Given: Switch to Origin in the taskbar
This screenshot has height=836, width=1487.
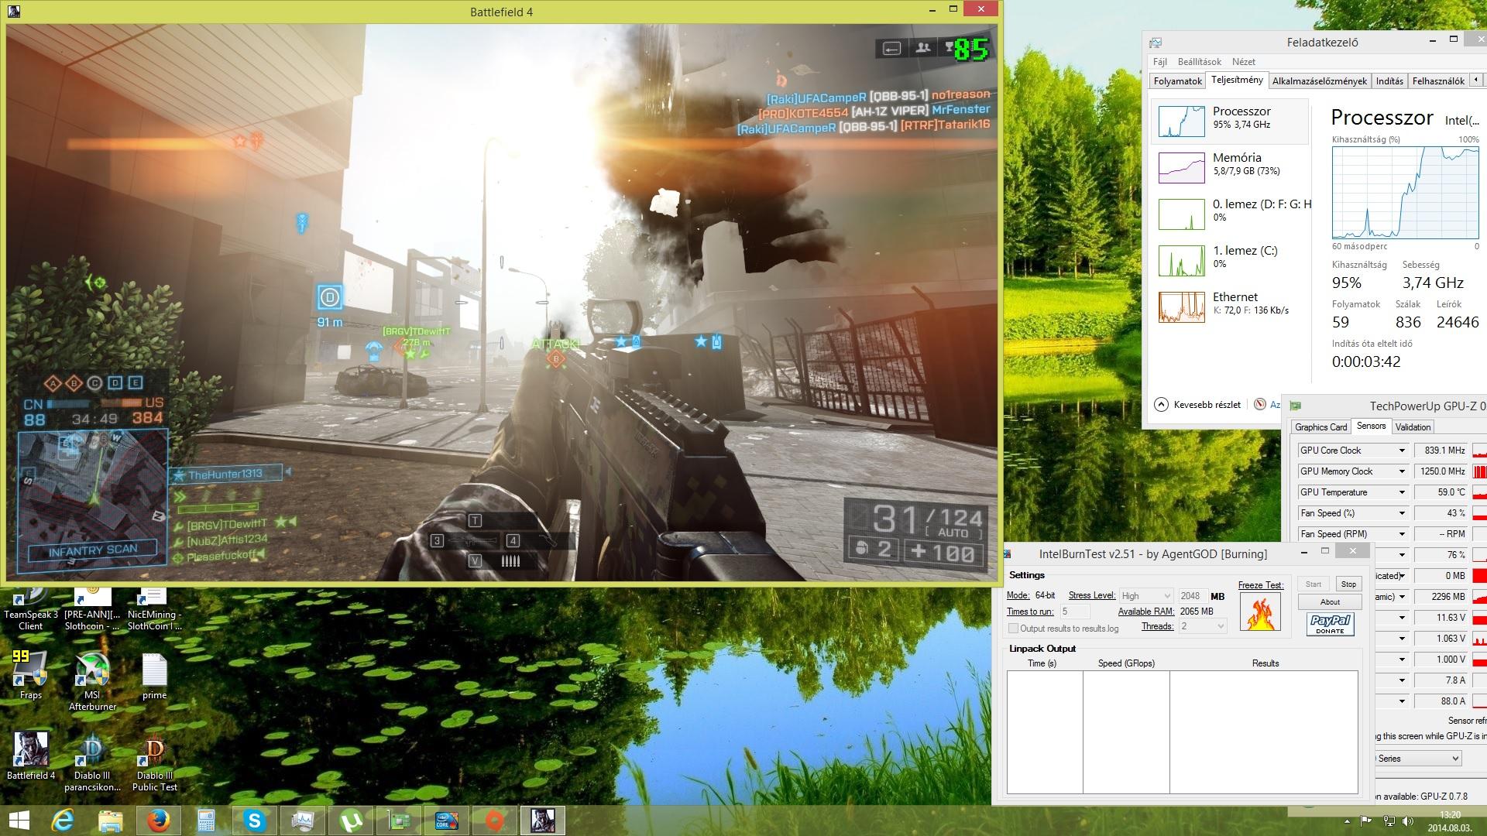Looking at the screenshot, I should coord(495,821).
